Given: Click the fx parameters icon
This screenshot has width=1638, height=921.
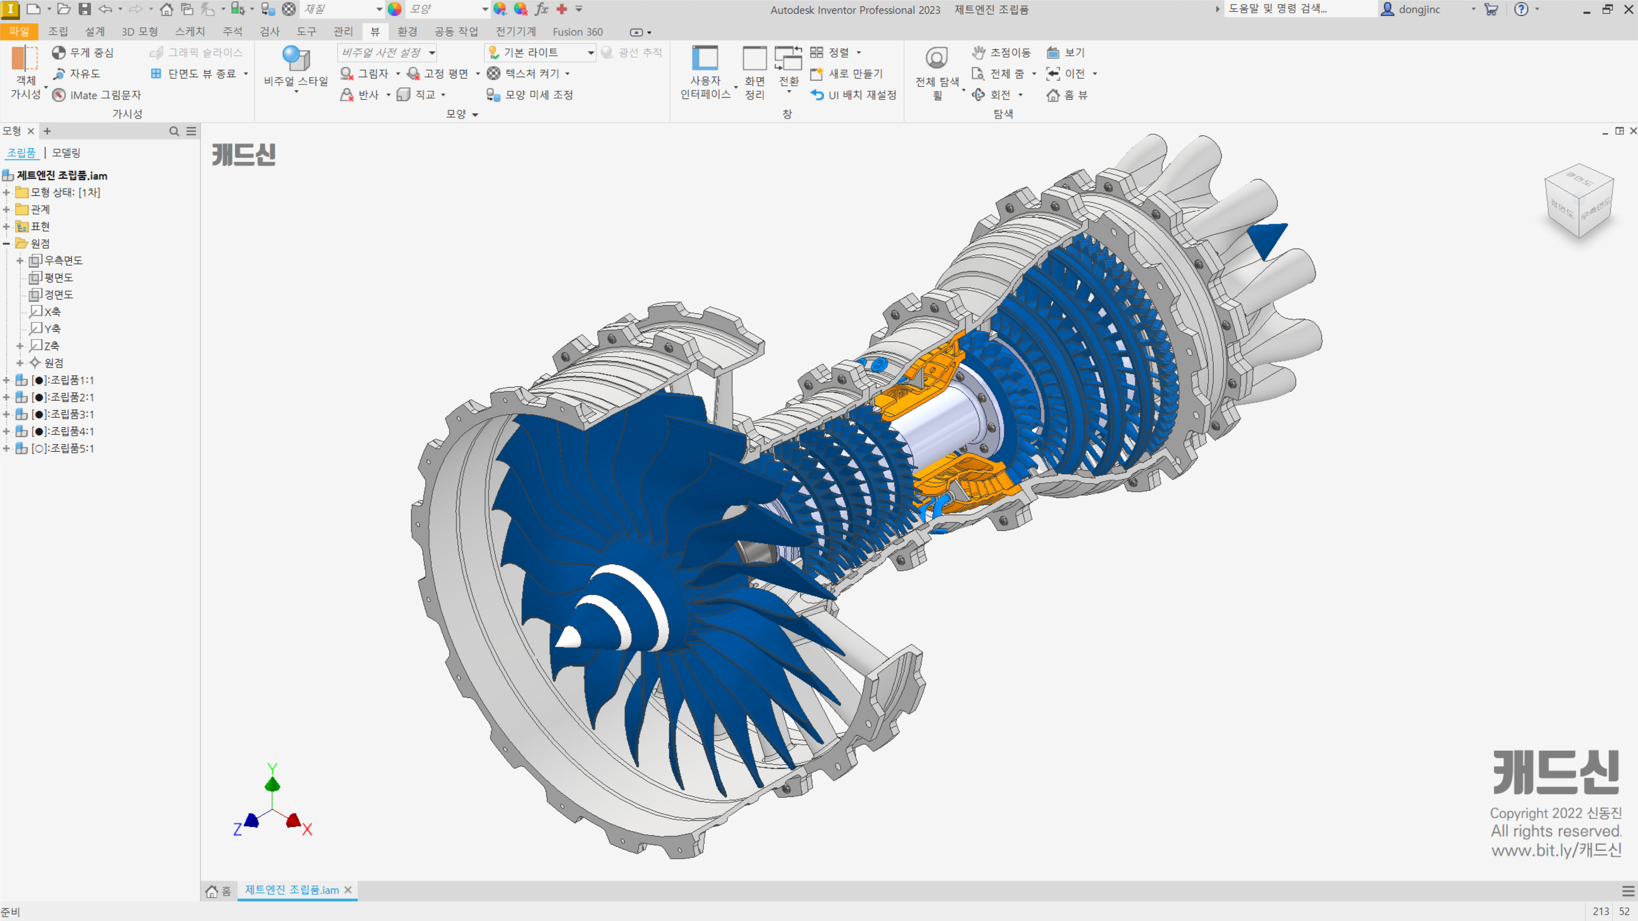Looking at the screenshot, I should click(x=541, y=9).
